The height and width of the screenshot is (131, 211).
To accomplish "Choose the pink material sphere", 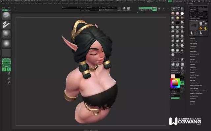I will pos(177,13).
